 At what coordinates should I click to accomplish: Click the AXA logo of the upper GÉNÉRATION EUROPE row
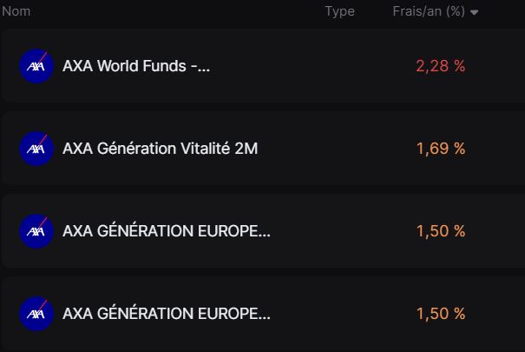pos(36,231)
